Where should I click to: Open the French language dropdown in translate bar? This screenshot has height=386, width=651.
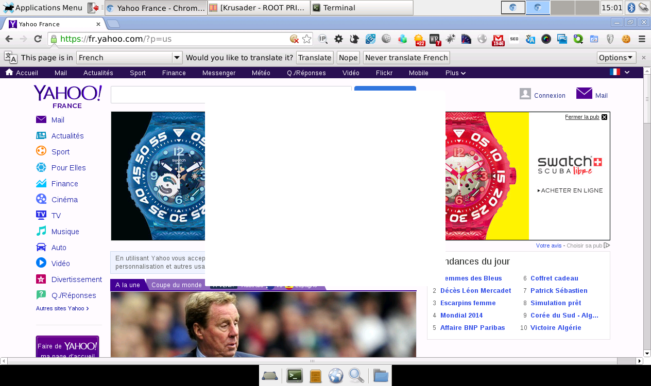coord(129,58)
